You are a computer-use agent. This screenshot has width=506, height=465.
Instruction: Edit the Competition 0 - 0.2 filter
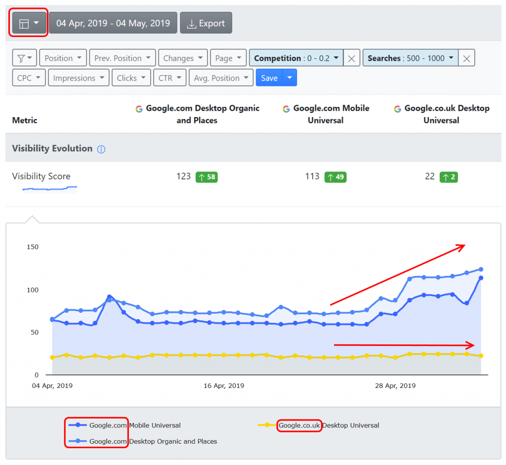coord(296,58)
